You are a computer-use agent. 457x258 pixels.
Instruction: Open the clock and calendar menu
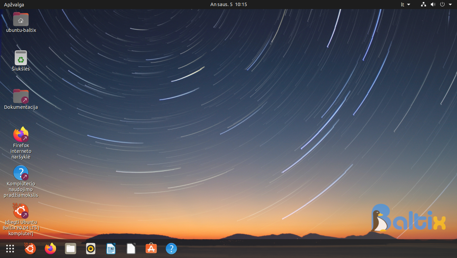tap(229, 5)
